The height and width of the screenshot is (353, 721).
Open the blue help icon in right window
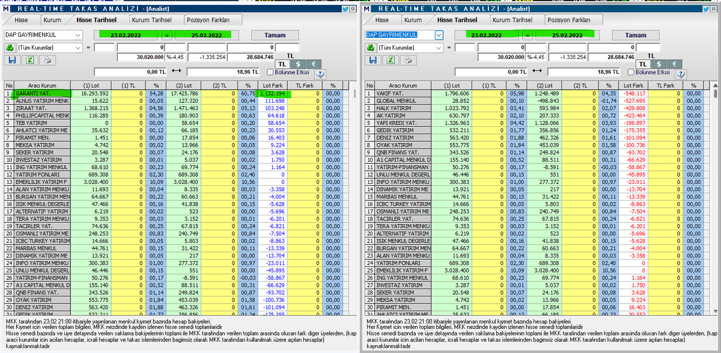click(x=682, y=74)
